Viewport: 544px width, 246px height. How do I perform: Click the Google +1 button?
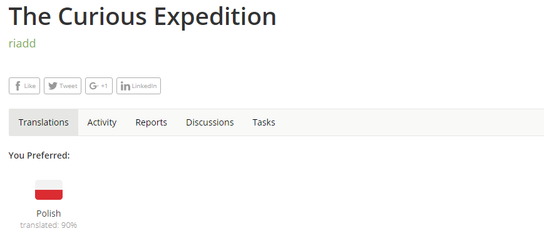[x=99, y=86]
